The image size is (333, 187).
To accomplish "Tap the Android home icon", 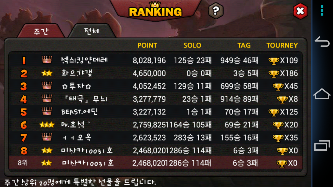I will pos(322,94).
